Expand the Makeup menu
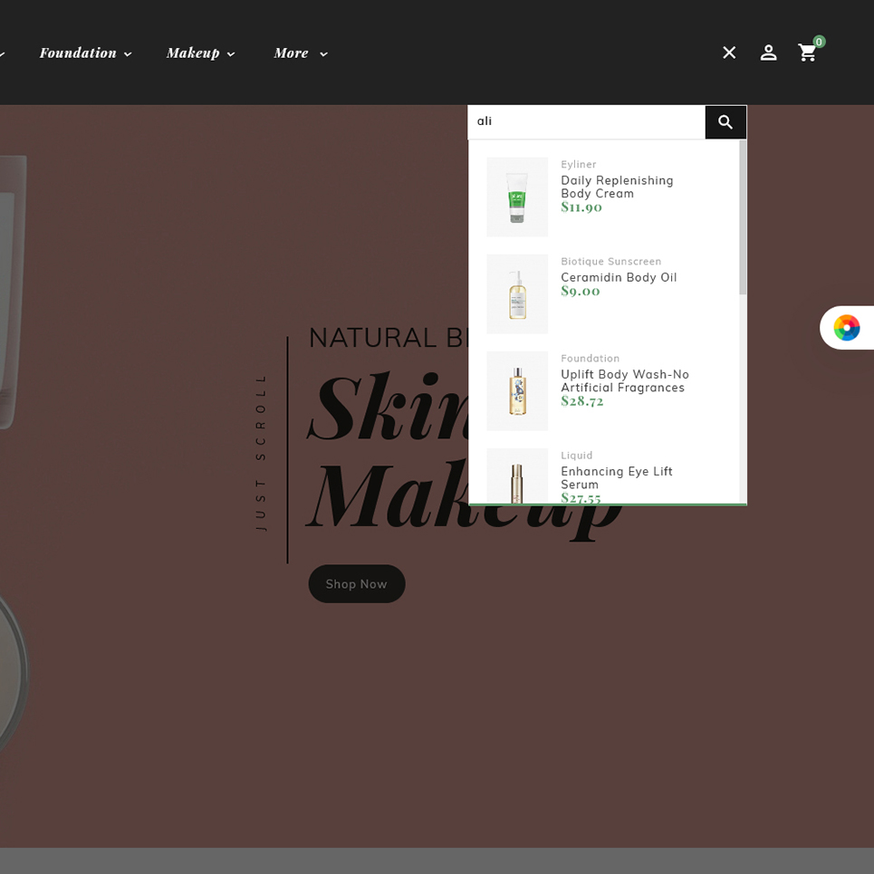 [x=200, y=53]
